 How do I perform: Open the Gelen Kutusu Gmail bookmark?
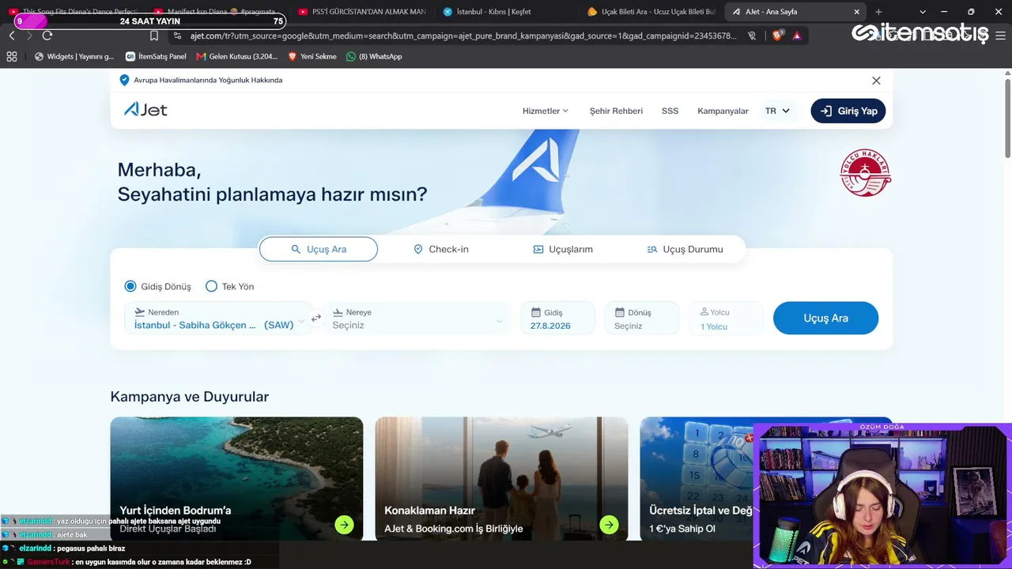click(237, 56)
